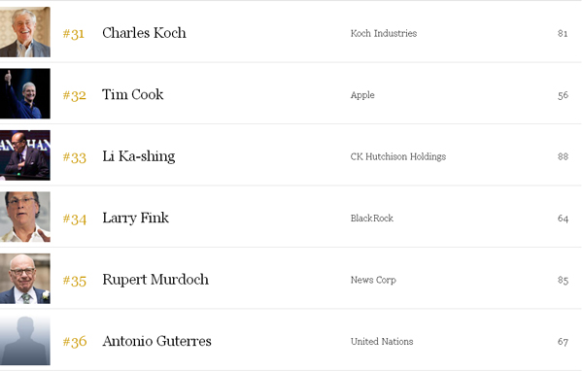Click the Koch Industries organization text
The height and width of the screenshot is (371, 583).
(x=384, y=33)
